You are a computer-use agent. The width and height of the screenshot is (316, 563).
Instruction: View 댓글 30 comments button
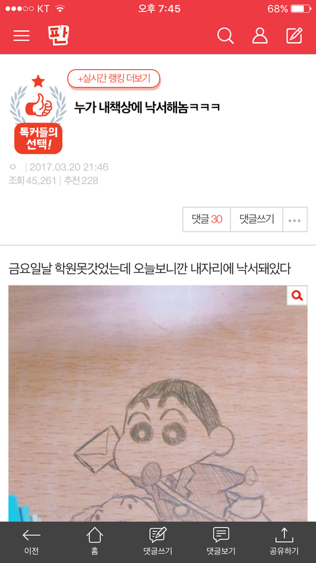pos(207,220)
